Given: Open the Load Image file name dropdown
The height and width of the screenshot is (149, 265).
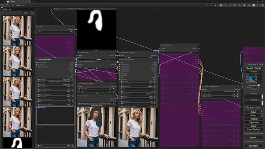Looking at the screenshot, I should click(x=96, y=103).
